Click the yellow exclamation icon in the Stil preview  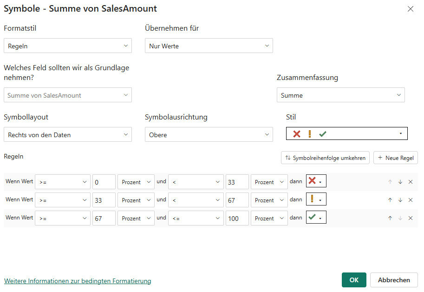pyautogui.click(x=310, y=133)
